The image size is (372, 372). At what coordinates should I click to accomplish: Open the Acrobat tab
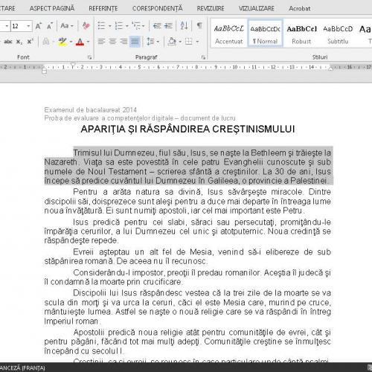click(299, 8)
